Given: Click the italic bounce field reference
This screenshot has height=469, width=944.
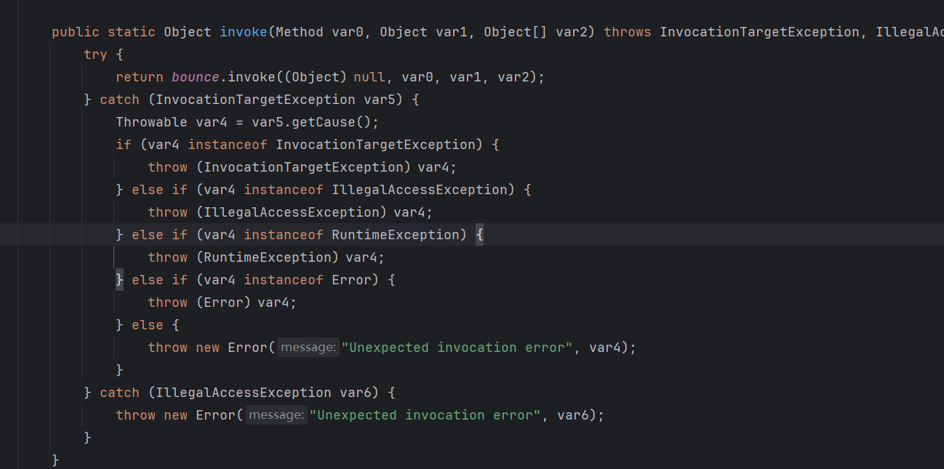Looking at the screenshot, I should (196, 77).
